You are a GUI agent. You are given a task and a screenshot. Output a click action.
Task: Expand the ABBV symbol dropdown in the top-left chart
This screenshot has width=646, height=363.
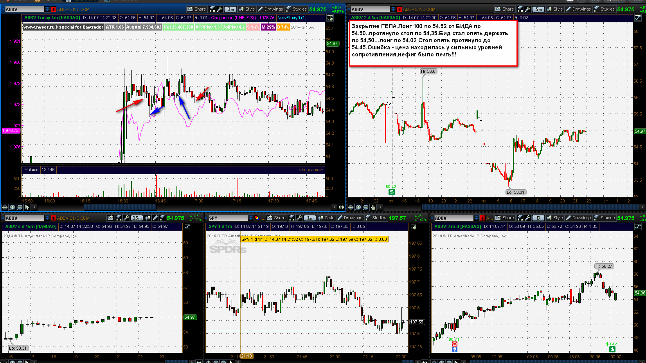click(47, 9)
